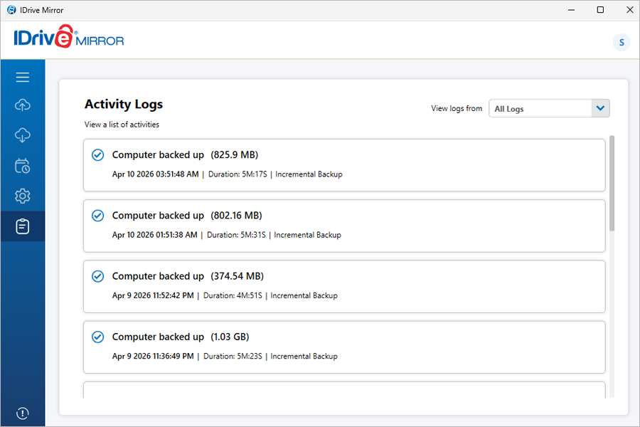Open the Apr 9 11:36:49 PM log entry
The height and width of the screenshot is (427, 640).
[344, 347]
